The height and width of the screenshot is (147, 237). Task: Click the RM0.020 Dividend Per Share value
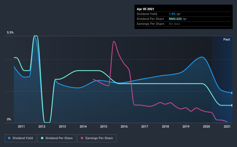[175, 19]
